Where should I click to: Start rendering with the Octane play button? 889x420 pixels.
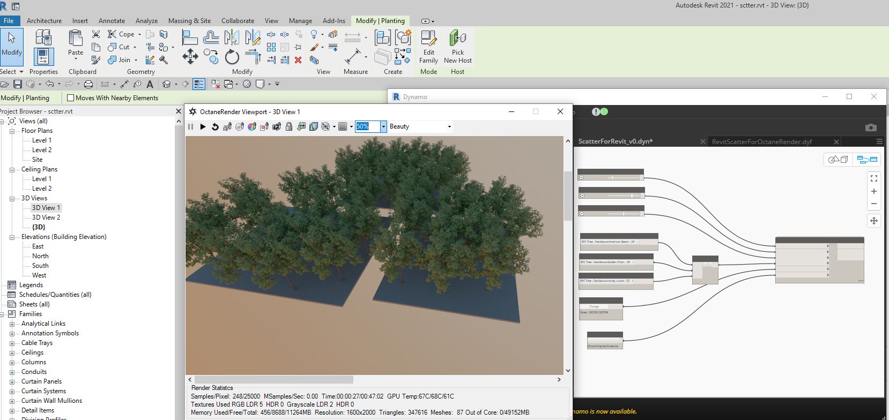coord(203,127)
